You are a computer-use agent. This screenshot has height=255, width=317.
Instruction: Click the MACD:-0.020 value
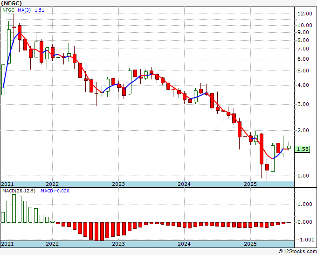click(55, 191)
